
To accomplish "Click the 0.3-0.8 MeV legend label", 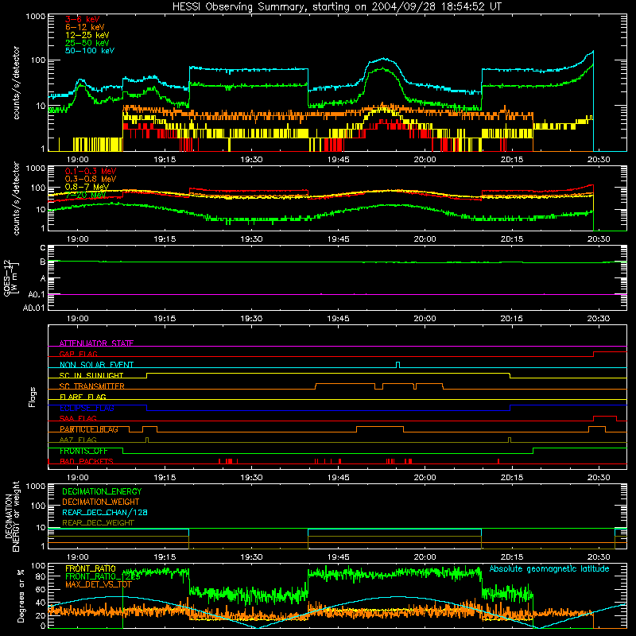I will point(91,179).
